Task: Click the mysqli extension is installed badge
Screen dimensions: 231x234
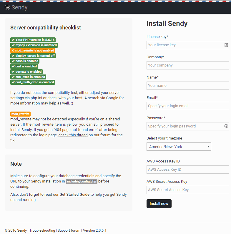Action: pos(34,45)
